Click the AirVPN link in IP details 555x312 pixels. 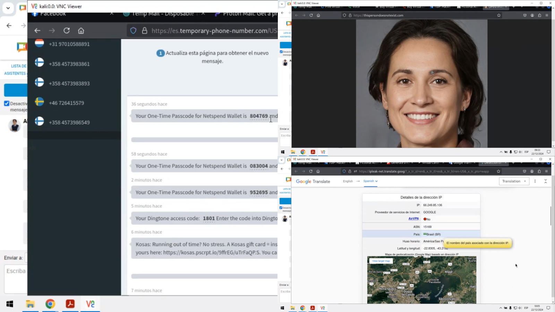(413, 219)
